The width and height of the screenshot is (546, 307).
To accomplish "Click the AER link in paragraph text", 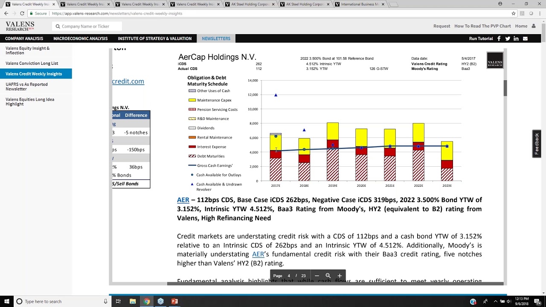I will click(258, 254).
